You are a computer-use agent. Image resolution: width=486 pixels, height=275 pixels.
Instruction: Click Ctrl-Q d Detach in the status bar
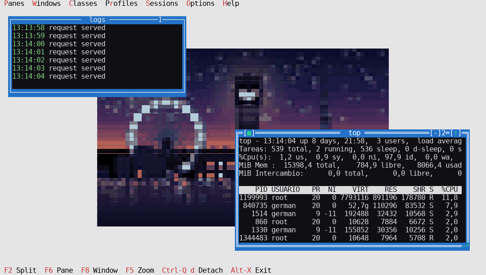pyautogui.click(x=192, y=271)
